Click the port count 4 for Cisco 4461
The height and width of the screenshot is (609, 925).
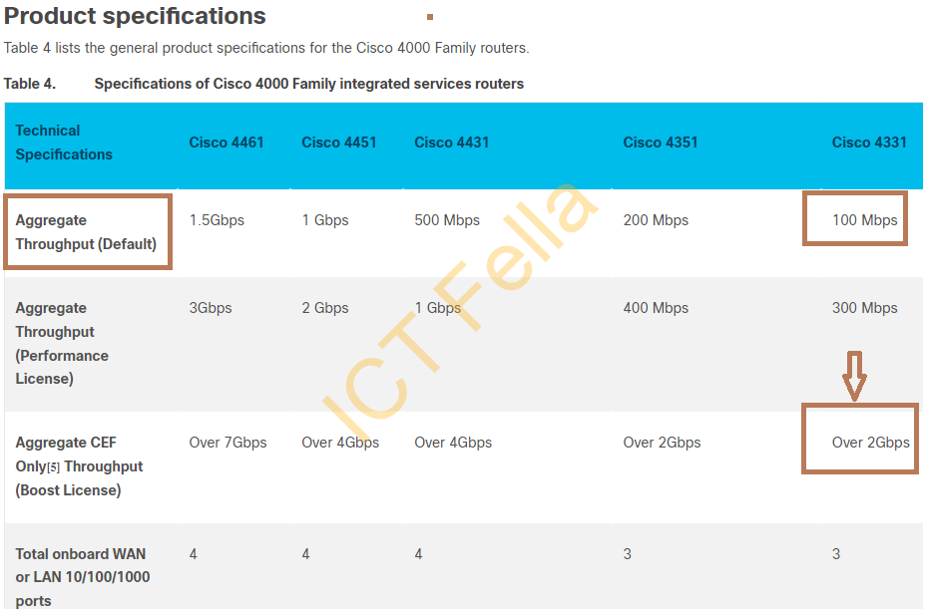(x=193, y=554)
